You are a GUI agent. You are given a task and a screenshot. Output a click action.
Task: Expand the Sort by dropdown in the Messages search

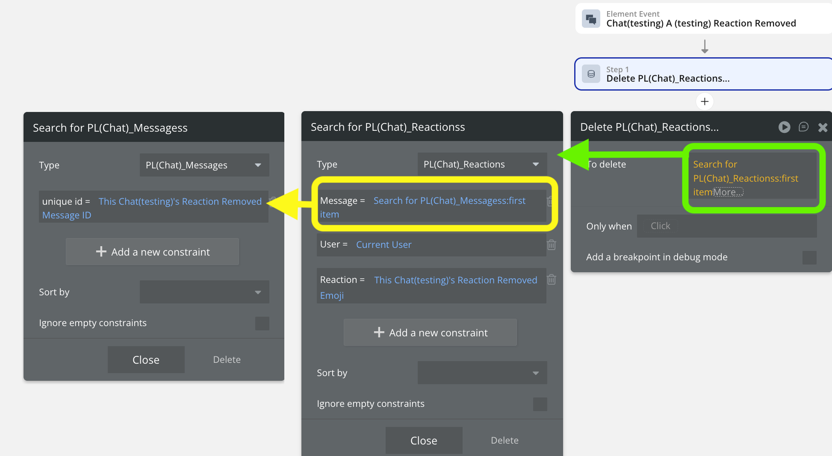point(204,292)
